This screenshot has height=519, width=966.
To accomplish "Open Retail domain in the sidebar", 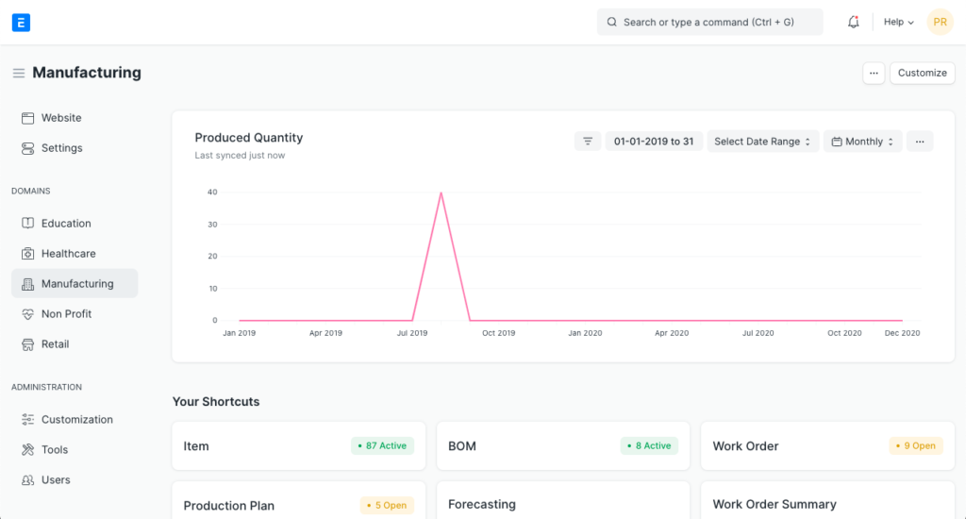I will [55, 344].
